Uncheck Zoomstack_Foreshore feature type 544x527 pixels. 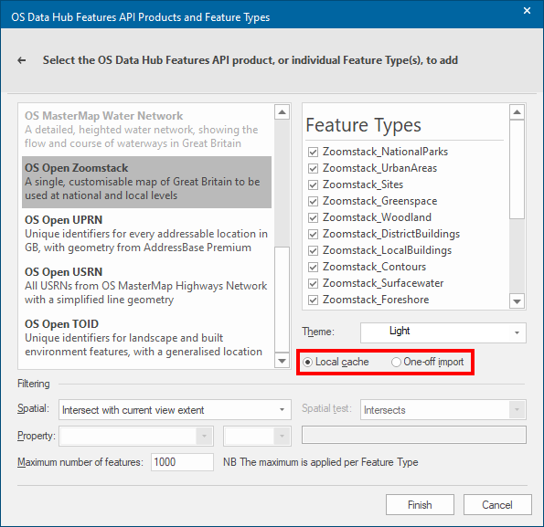tap(313, 300)
